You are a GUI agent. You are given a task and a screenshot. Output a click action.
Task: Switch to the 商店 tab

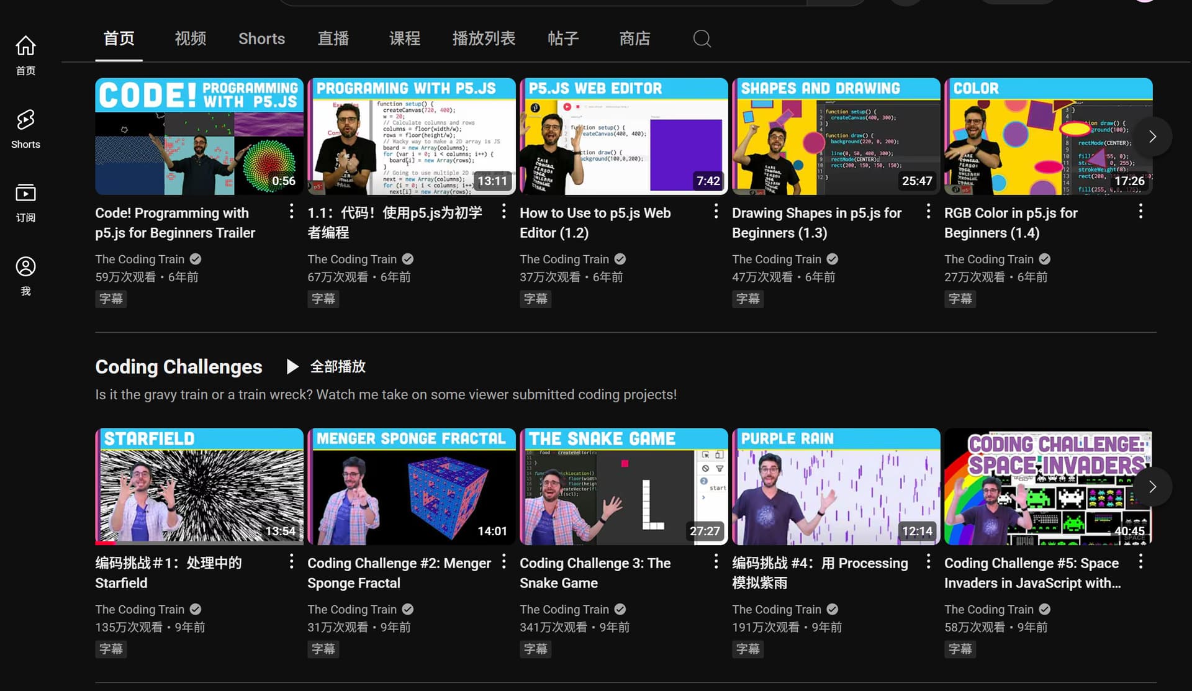point(634,38)
